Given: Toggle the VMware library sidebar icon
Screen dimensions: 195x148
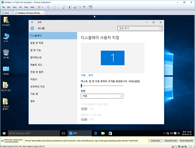Looking at the screenshot, I should pos(70,7).
